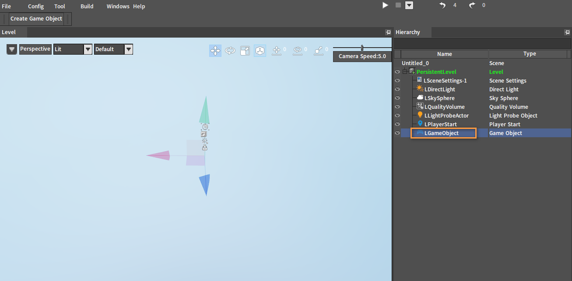Open the viewport options menu triangle

pyautogui.click(x=12, y=49)
